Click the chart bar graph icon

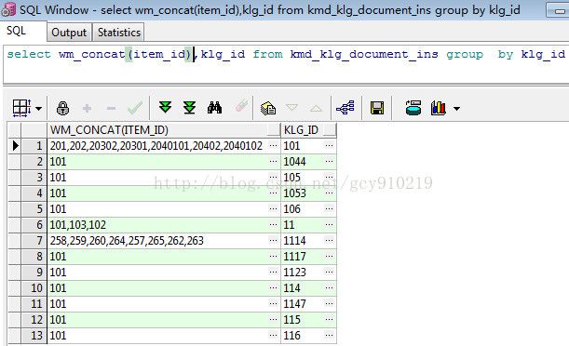pyautogui.click(x=438, y=108)
